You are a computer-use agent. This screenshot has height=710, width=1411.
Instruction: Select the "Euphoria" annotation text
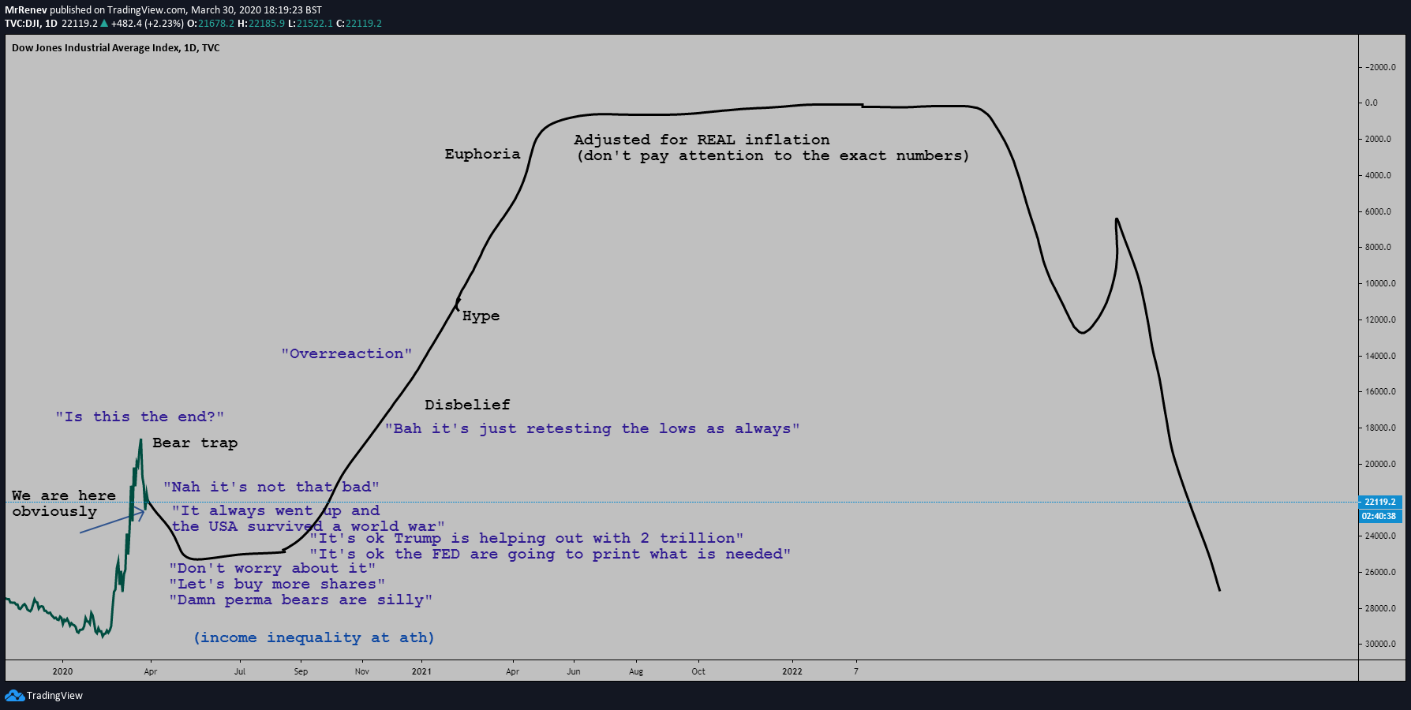(482, 154)
